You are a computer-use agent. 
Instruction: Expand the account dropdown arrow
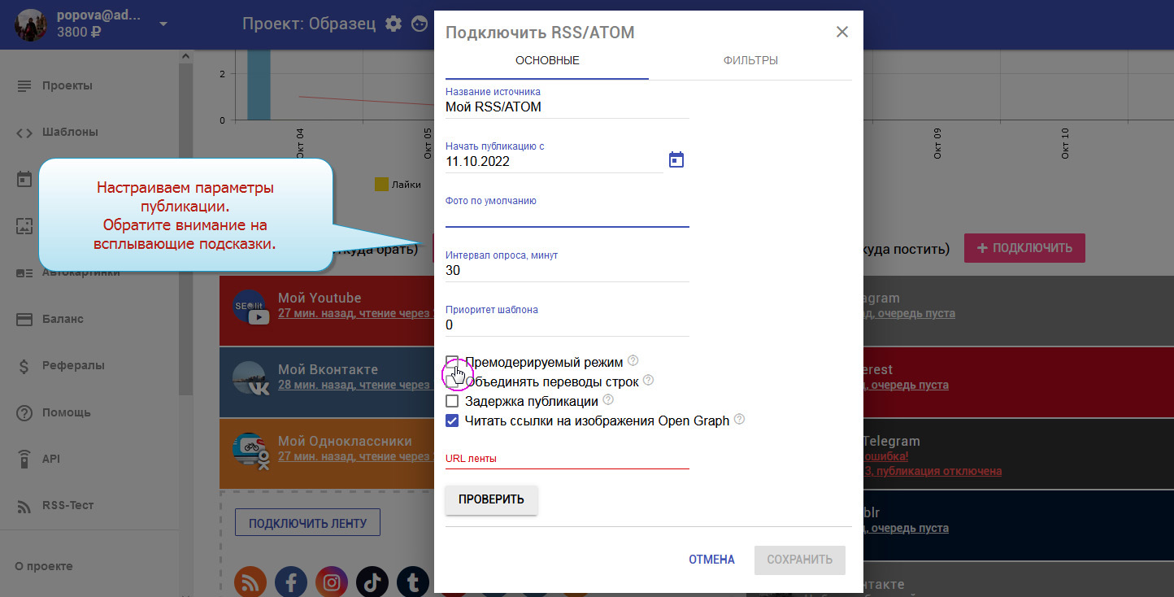click(163, 24)
